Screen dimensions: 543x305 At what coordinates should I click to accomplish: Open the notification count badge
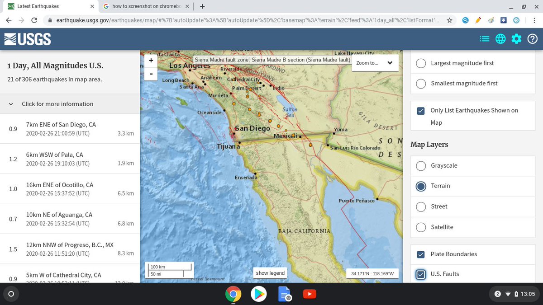pyautogui.click(x=498, y=294)
